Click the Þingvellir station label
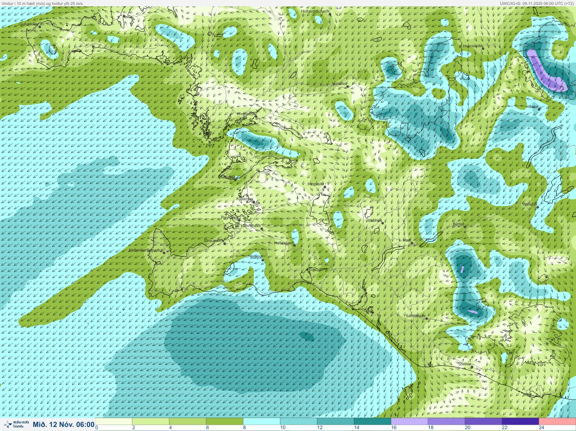 pos(315,184)
